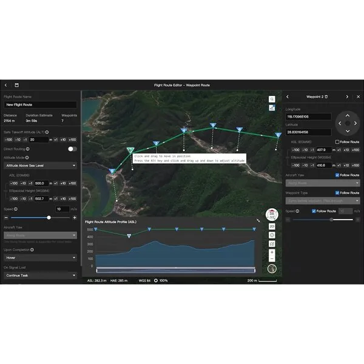This screenshot has height=364, width=364.
Task: Nudge the waypoint down on the direction pad
Action: click(x=348, y=131)
